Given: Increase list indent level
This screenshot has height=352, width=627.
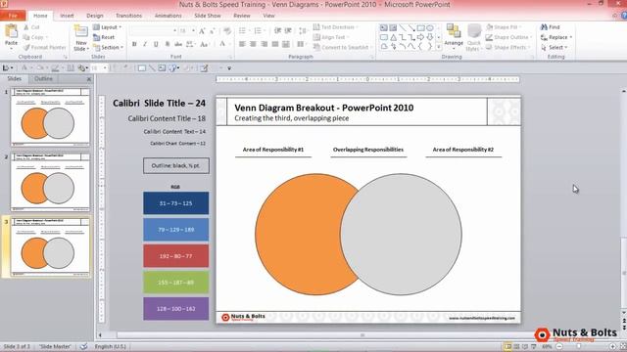Looking at the screenshot, I should click(x=288, y=30).
